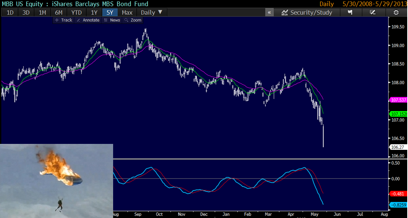This screenshot has height=218, width=408.
Task: Click the magenta 107.537 moving average label
Action: click(398, 100)
